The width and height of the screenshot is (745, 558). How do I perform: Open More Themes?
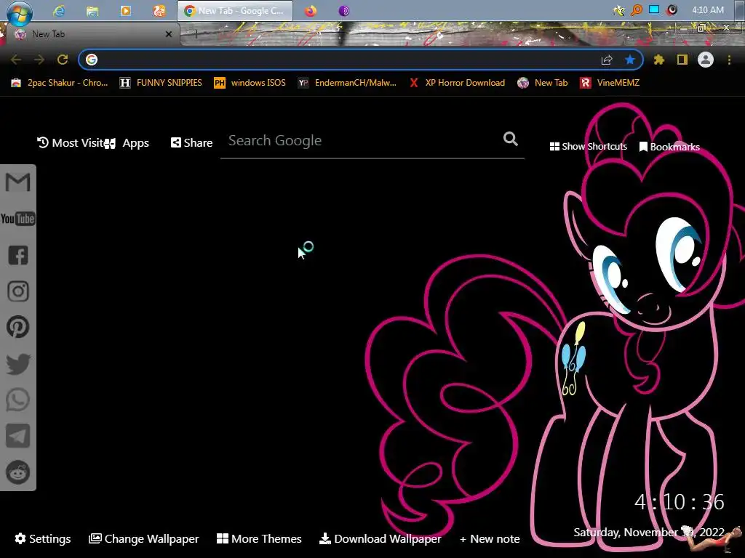tap(259, 538)
